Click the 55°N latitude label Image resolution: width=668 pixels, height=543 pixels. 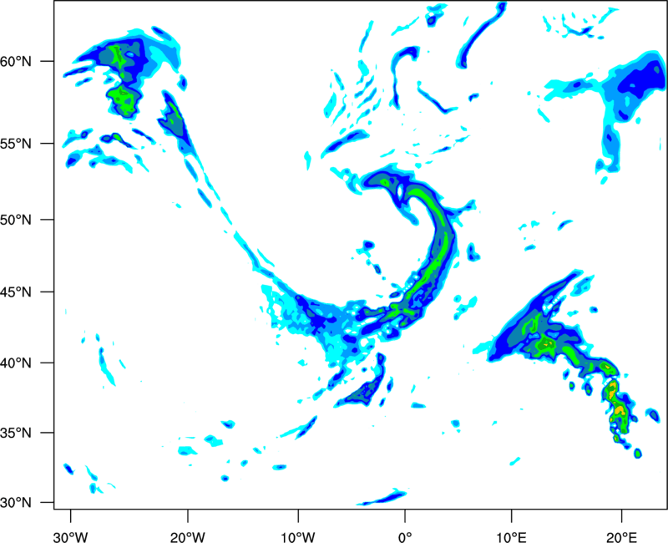[x=16, y=143]
